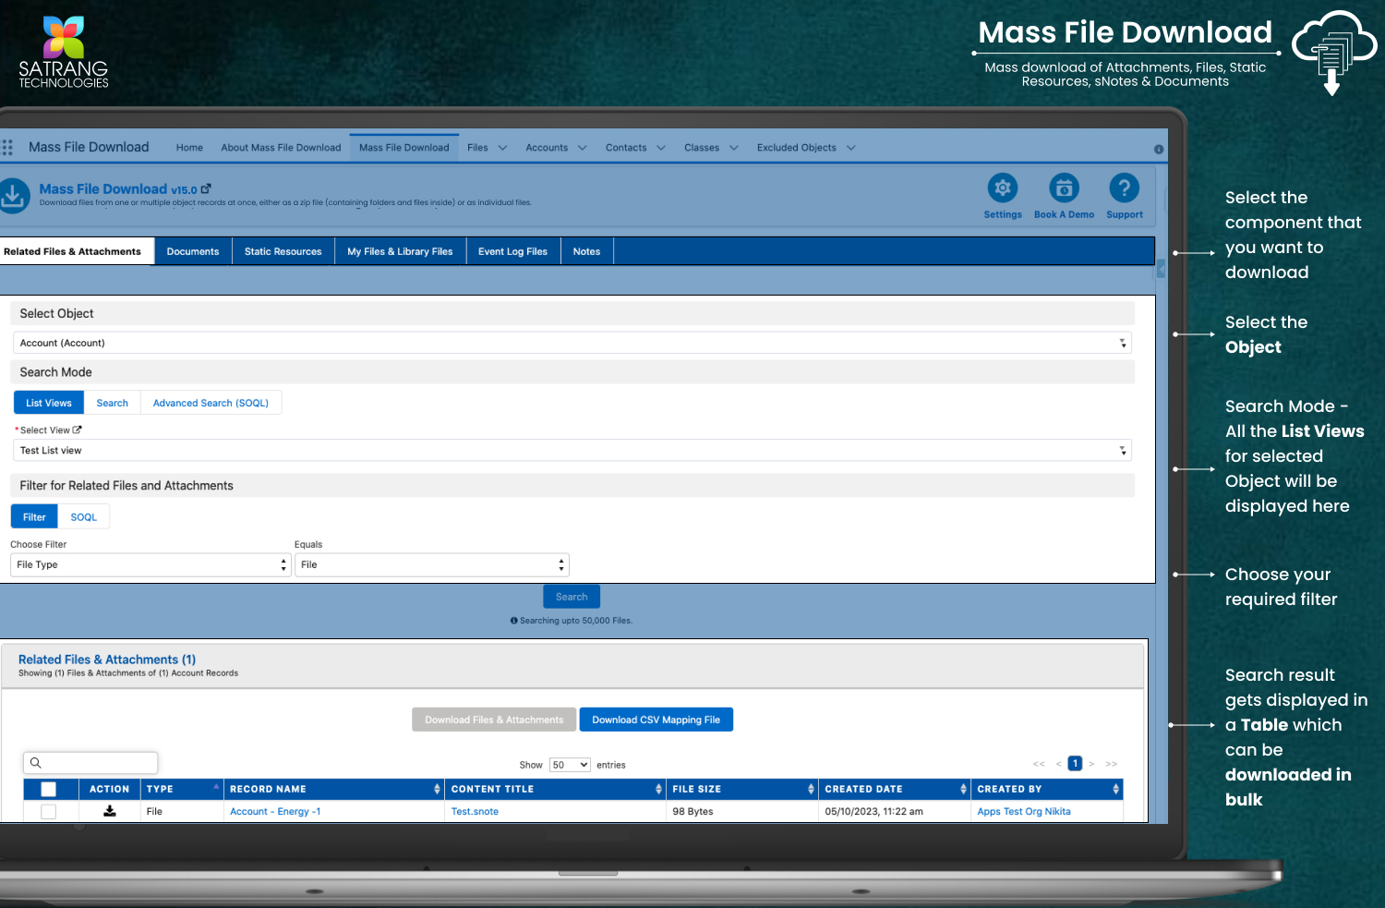The height and width of the screenshot is (908, 1385).
Task: Open the Settings gear icon
Action: point(1002,188)
